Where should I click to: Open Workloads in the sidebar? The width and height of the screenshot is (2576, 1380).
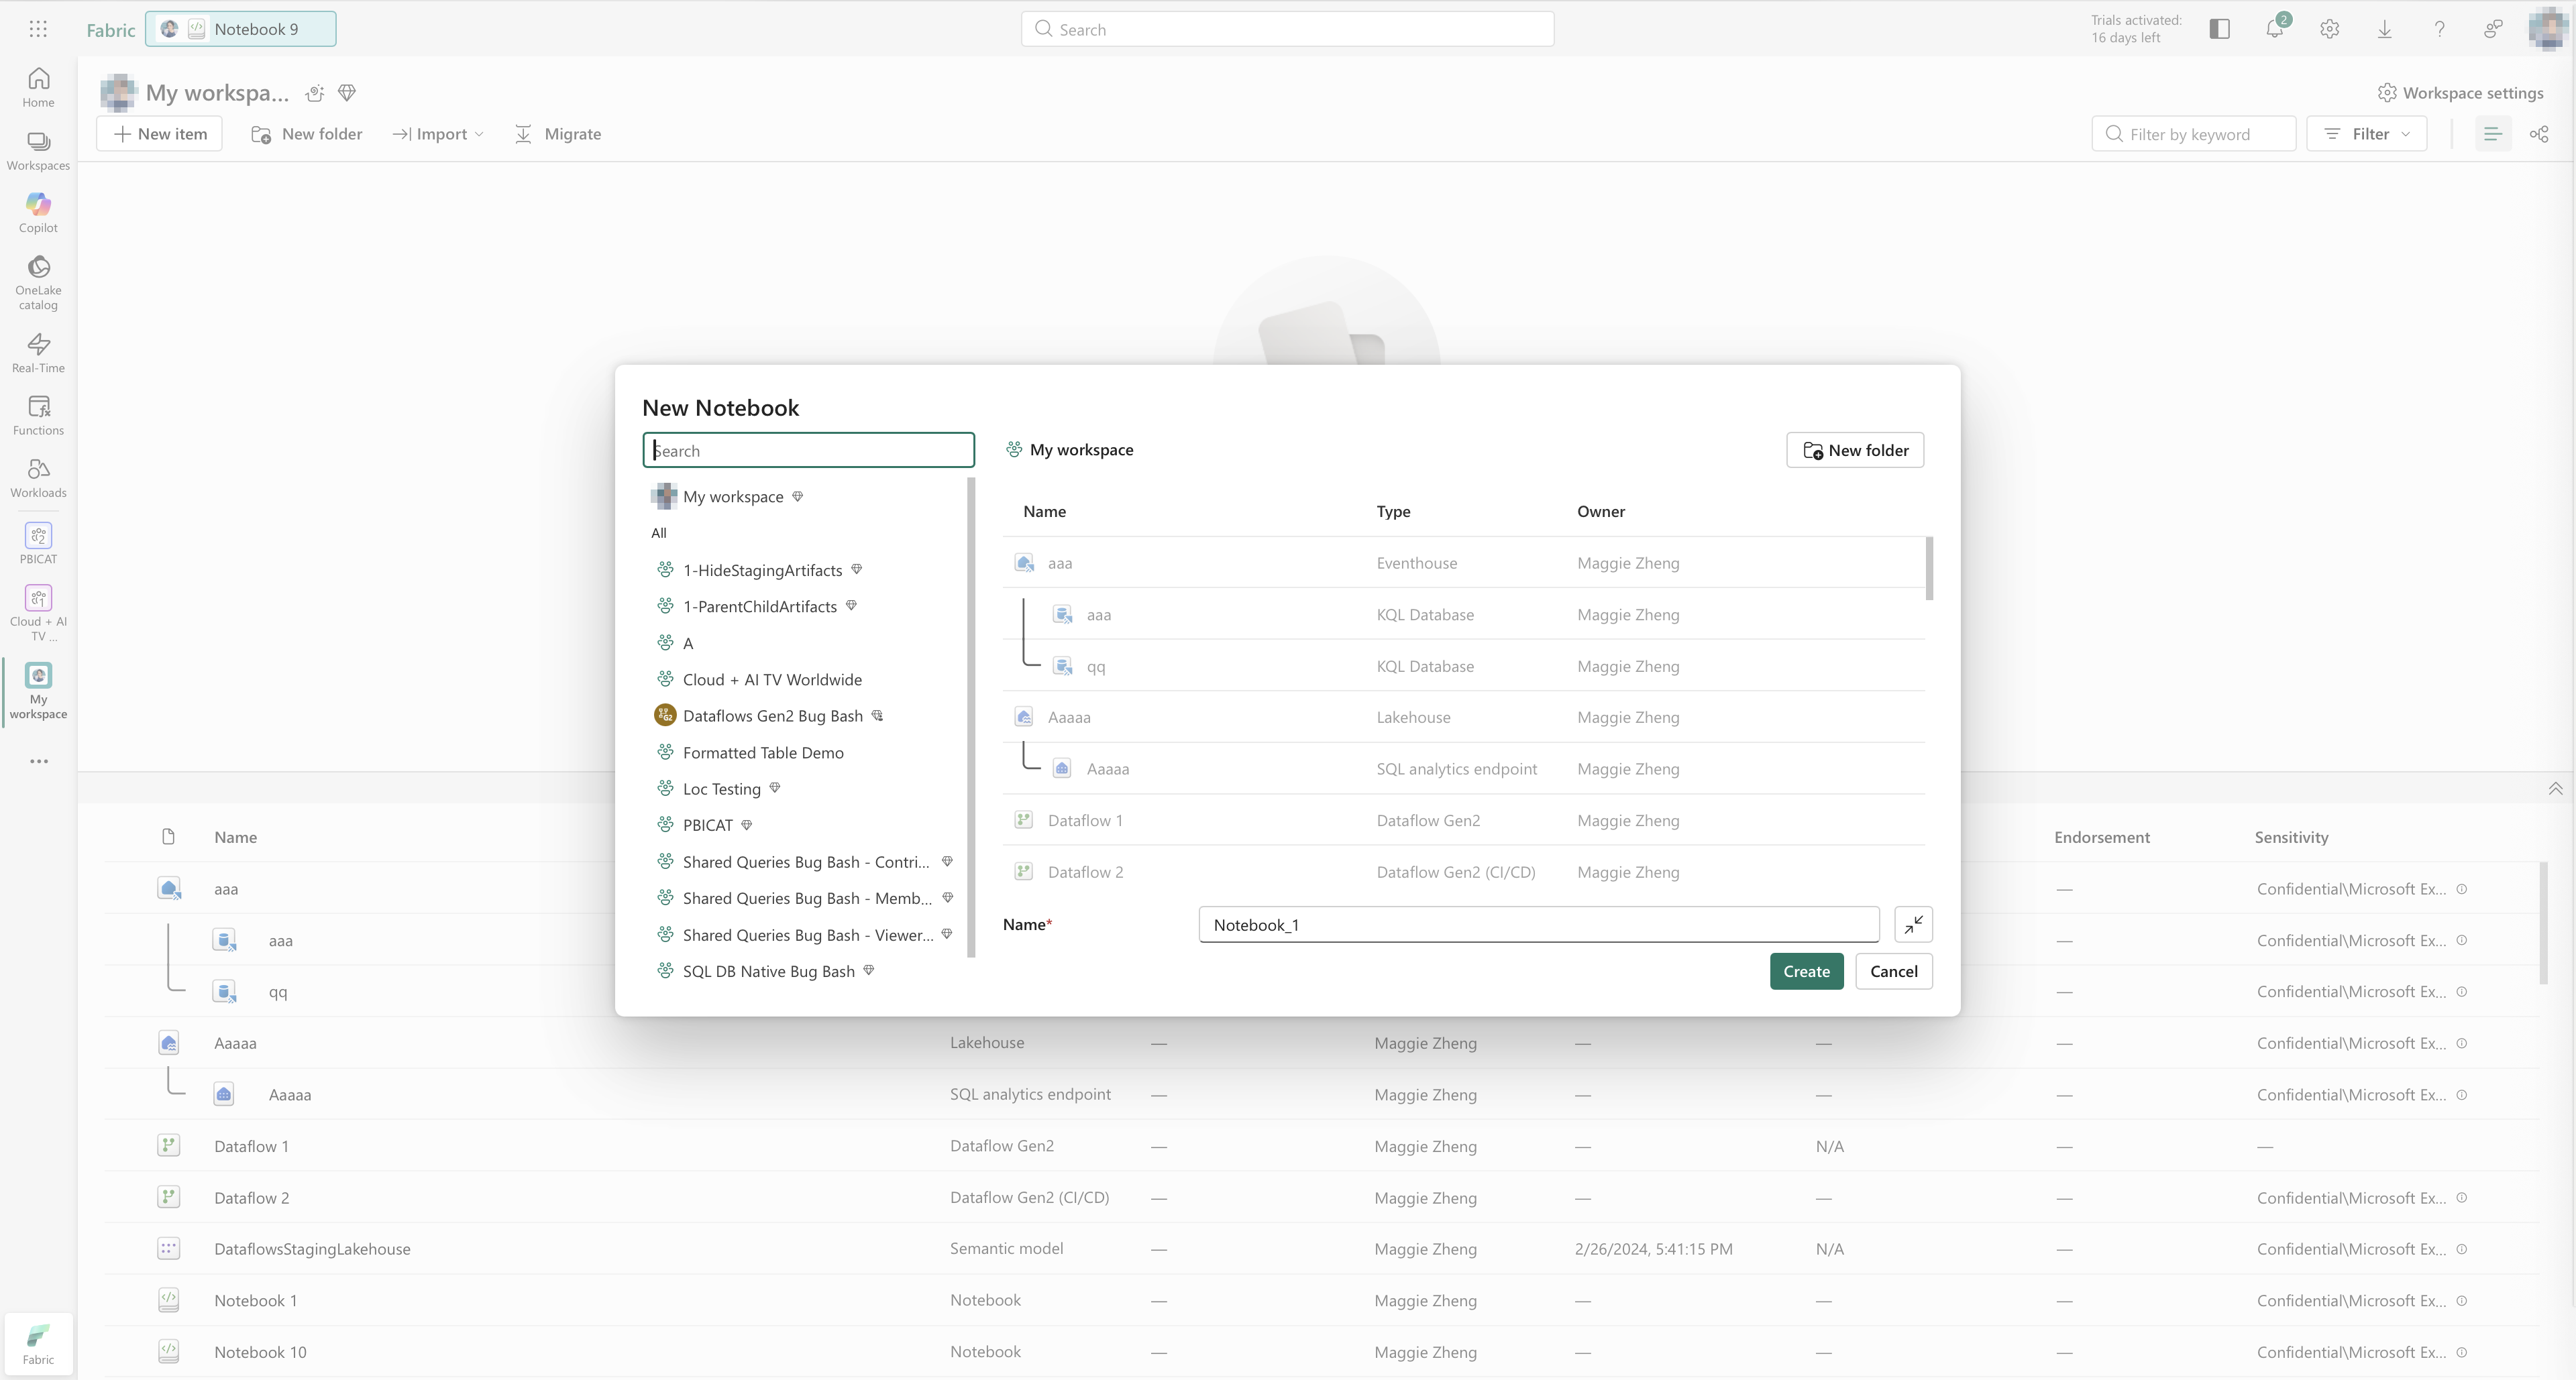pos(38,477)
